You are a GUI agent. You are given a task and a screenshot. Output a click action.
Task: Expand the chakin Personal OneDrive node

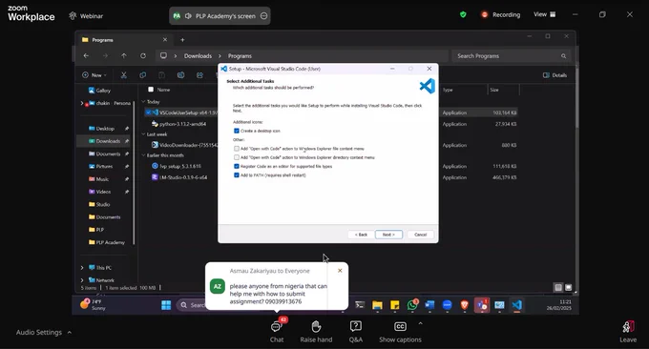[82, 103]
